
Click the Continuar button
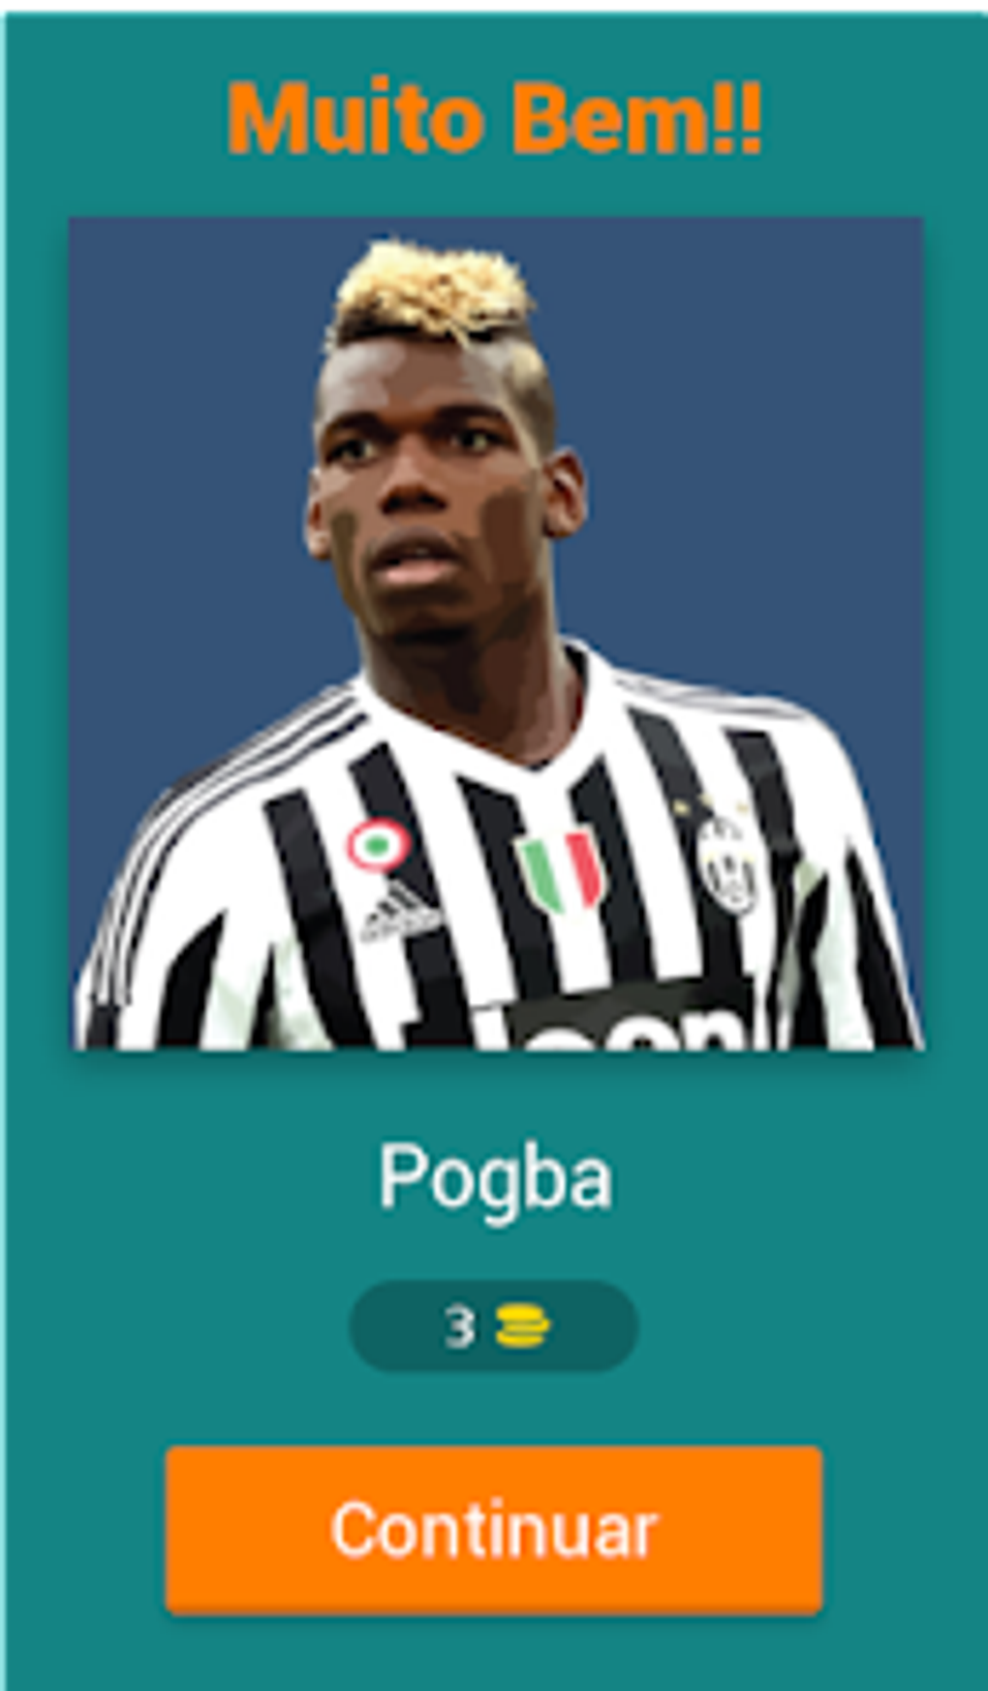click(494, 1530)
